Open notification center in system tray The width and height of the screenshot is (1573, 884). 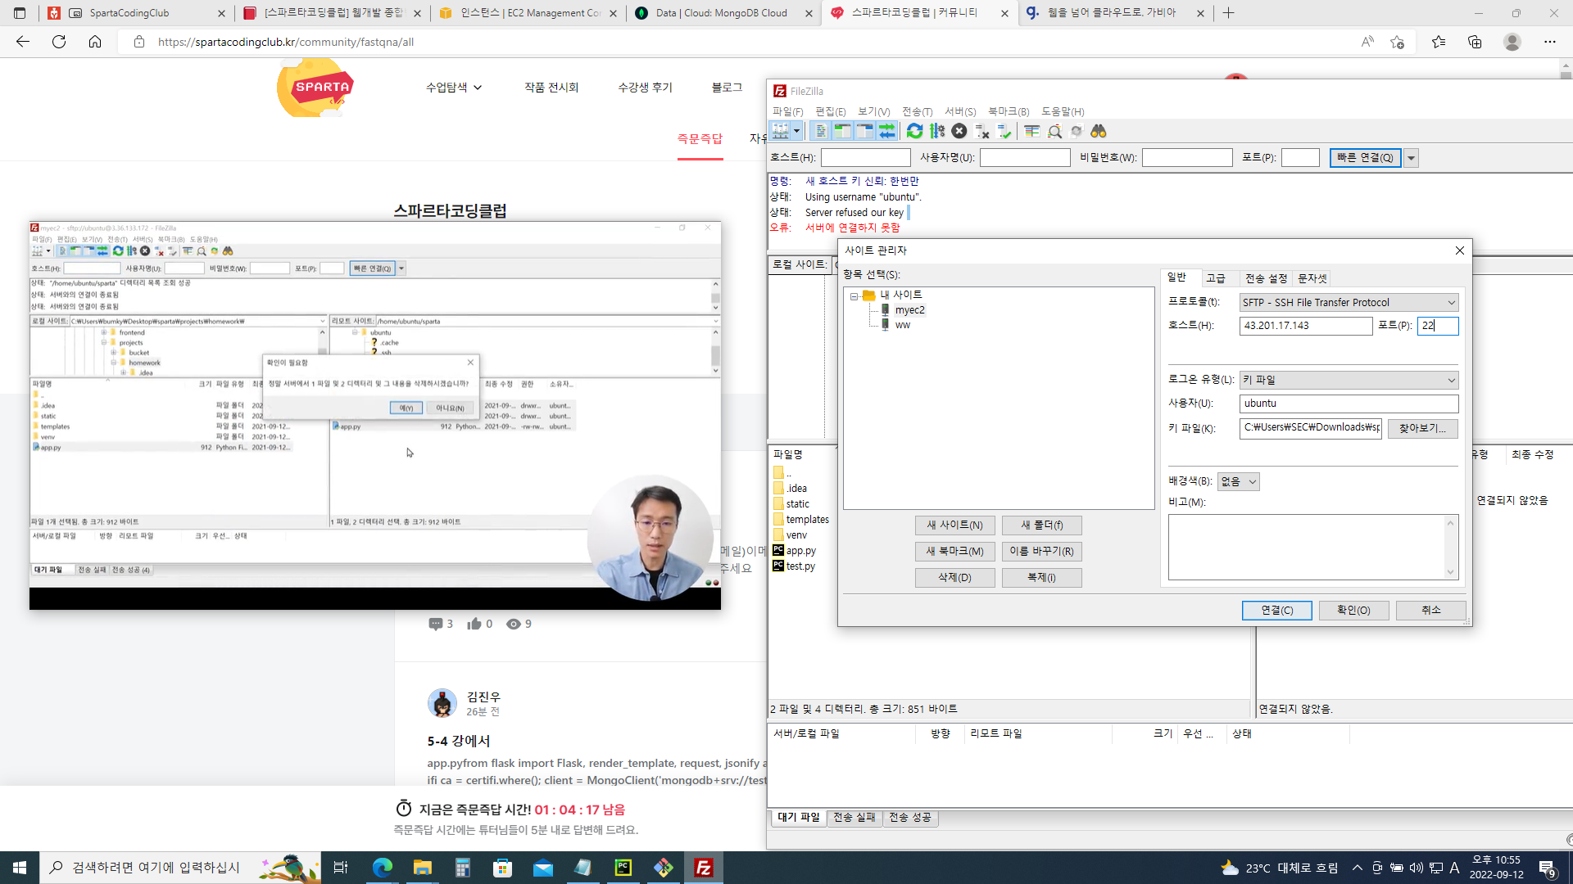pos(1548,868)
